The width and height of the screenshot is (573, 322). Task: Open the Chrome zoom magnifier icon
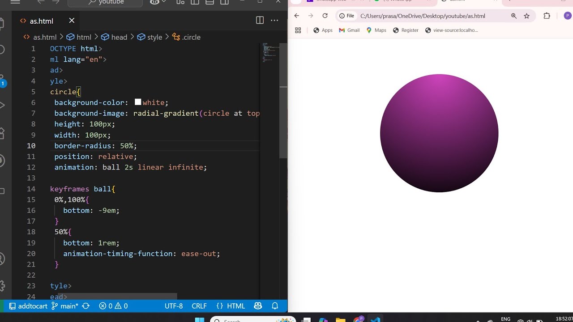[x=514, y=16]
